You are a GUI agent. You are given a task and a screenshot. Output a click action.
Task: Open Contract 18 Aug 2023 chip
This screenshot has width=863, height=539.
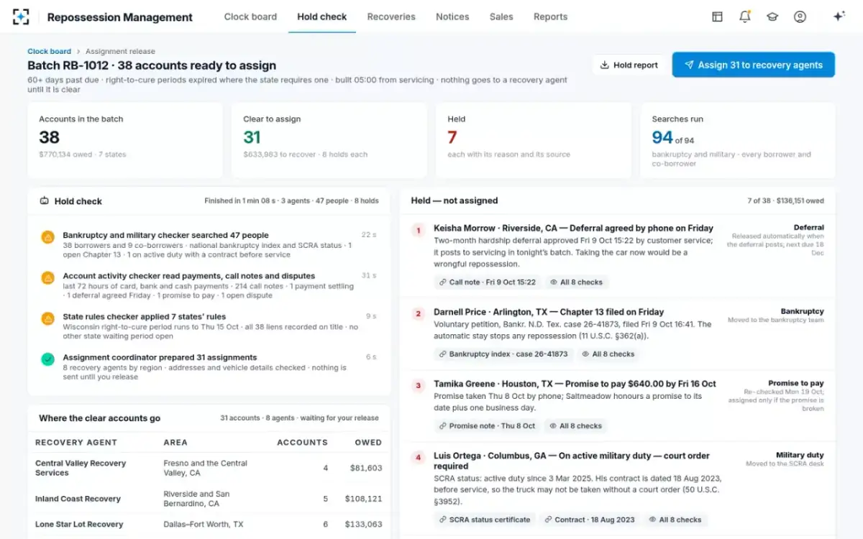click(590, 520)
